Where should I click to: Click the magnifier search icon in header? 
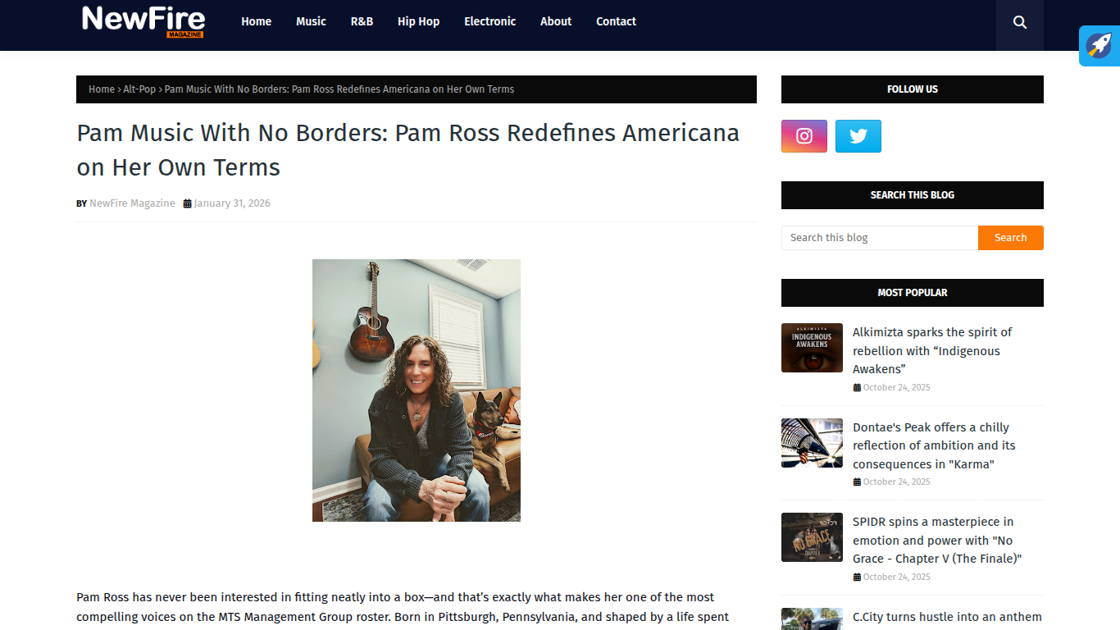1019,22
